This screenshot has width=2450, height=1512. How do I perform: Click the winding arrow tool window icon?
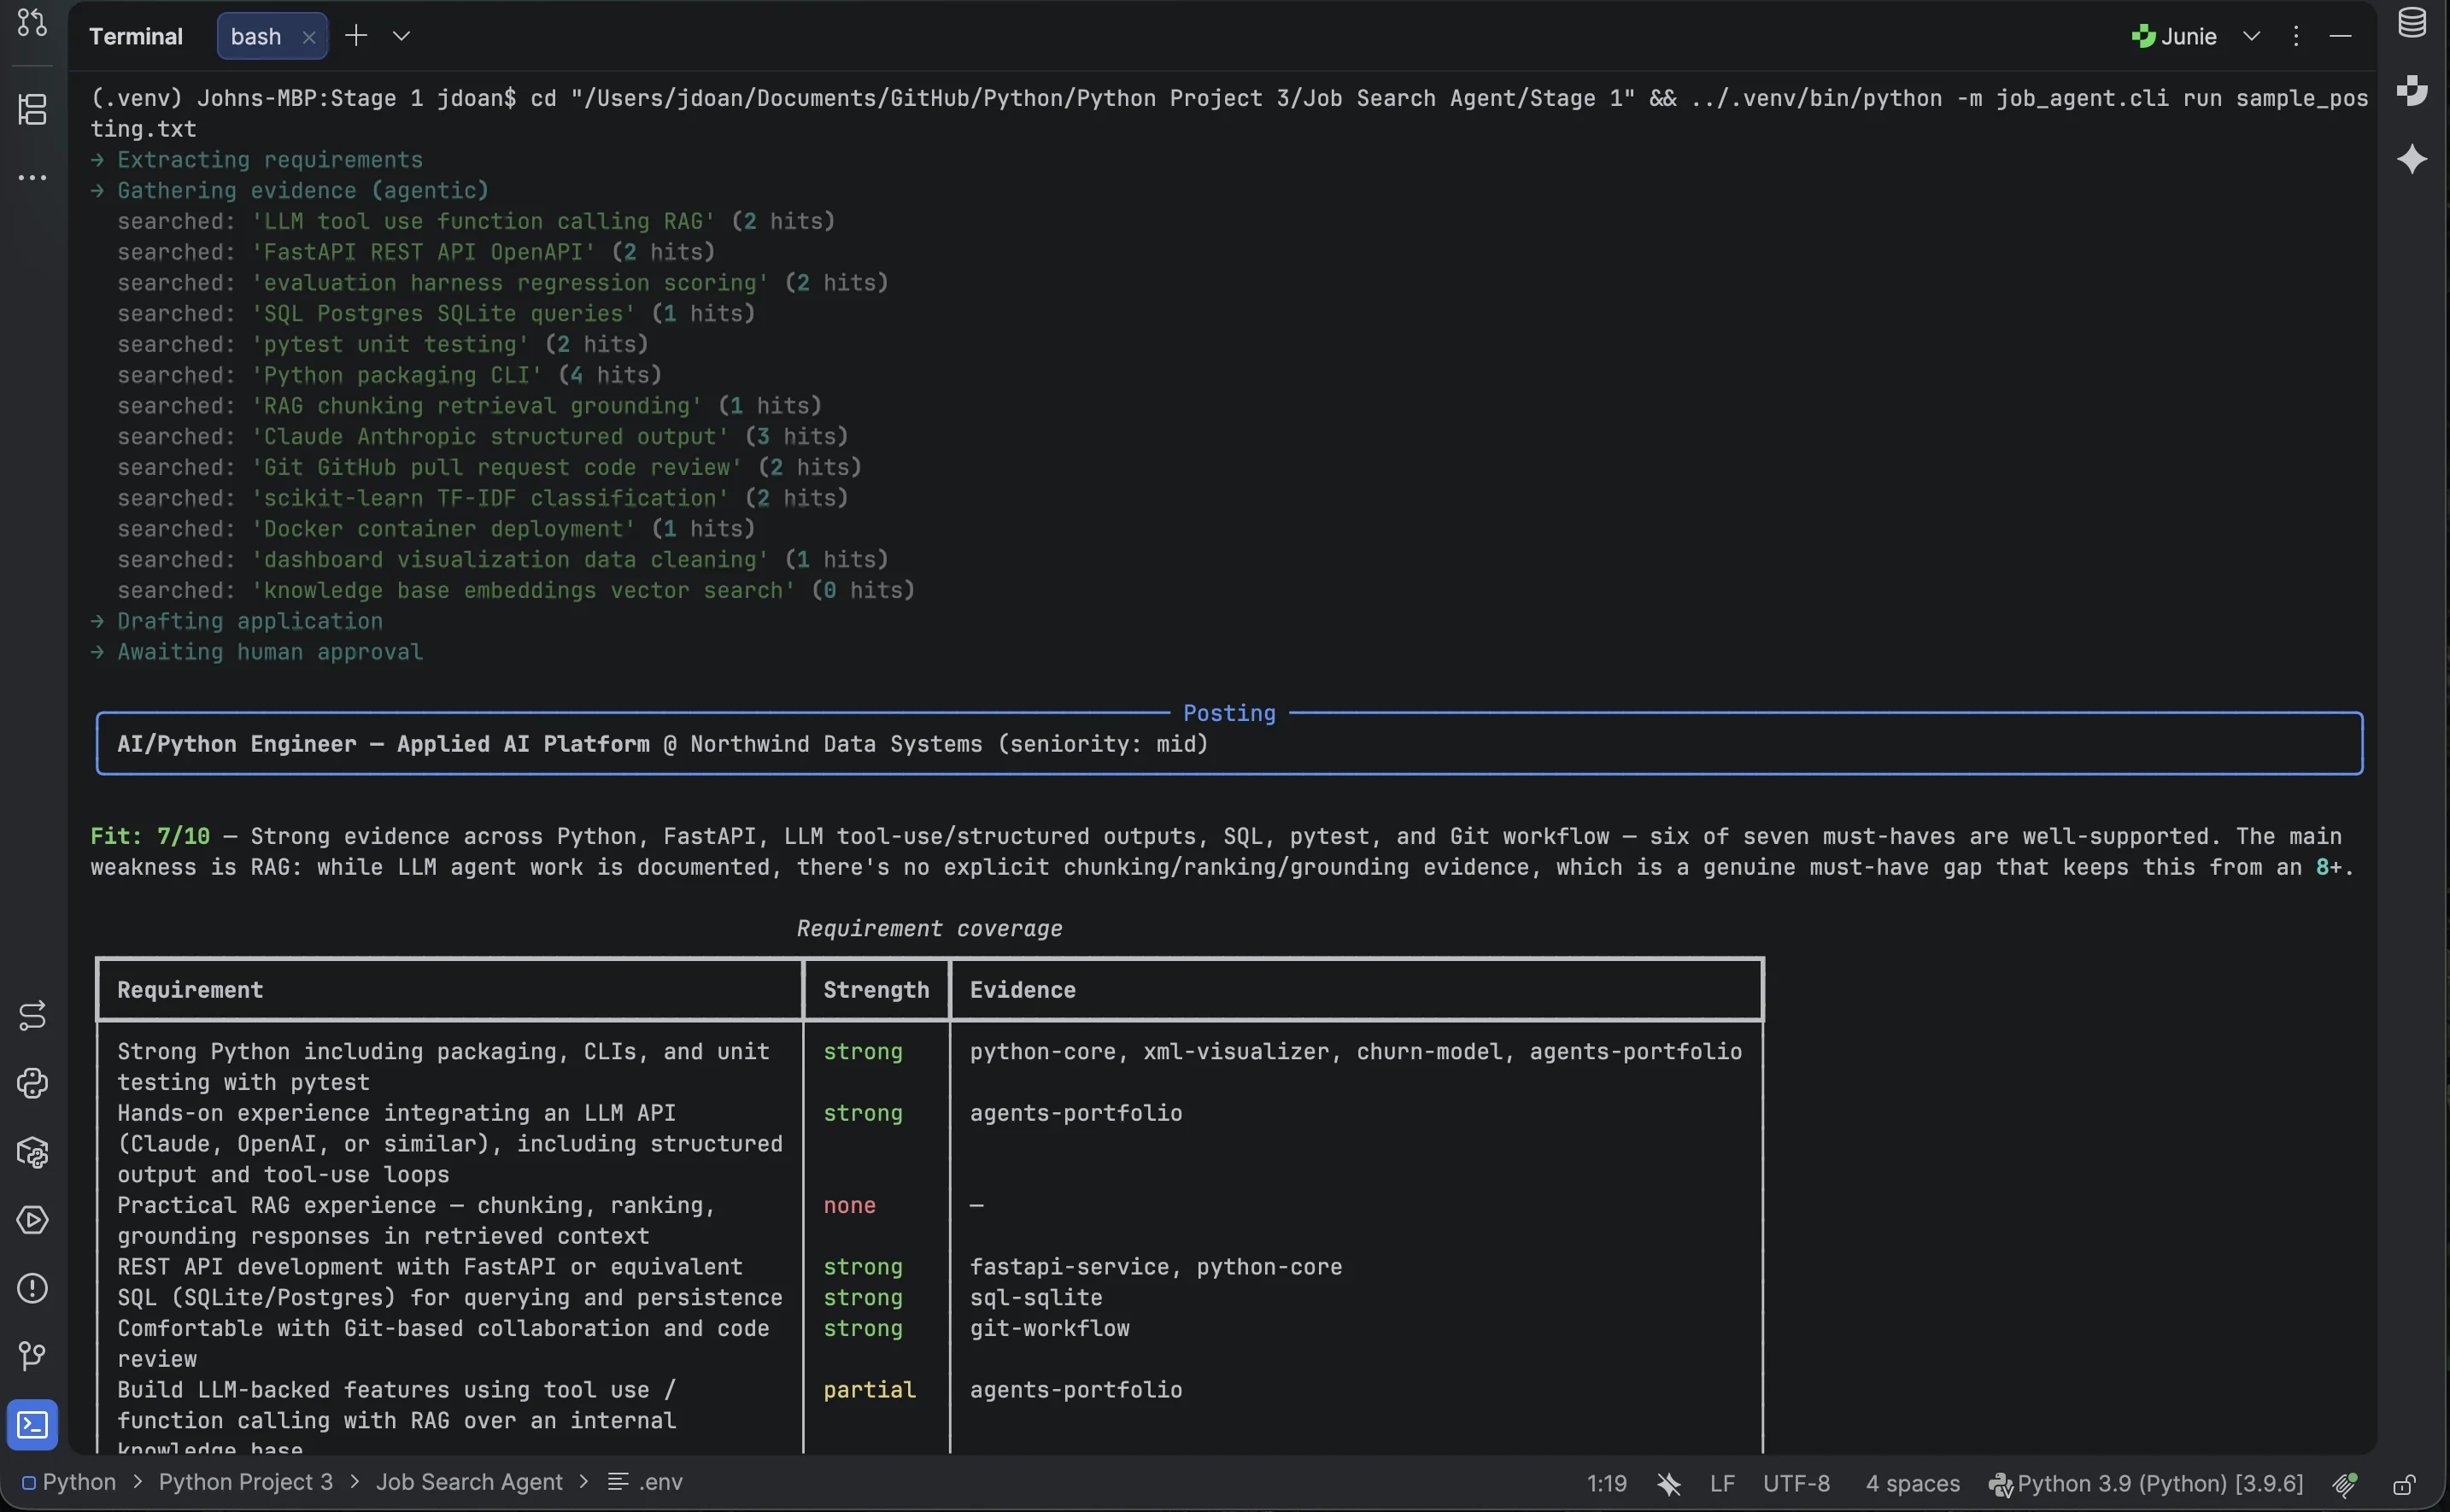pyautogui.click(x=32, y=1015)
